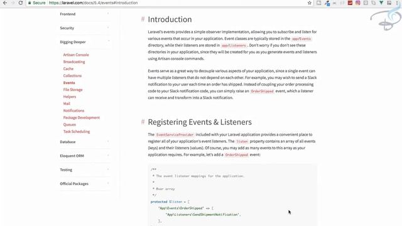Click the first OrderShipped inline code in Introduction
Screen dimensions: 402x226
263,91
